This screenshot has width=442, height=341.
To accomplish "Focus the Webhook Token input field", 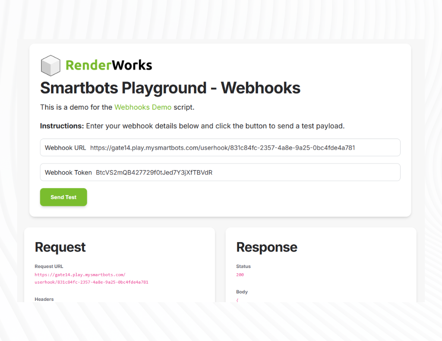I will coord(220,172).
